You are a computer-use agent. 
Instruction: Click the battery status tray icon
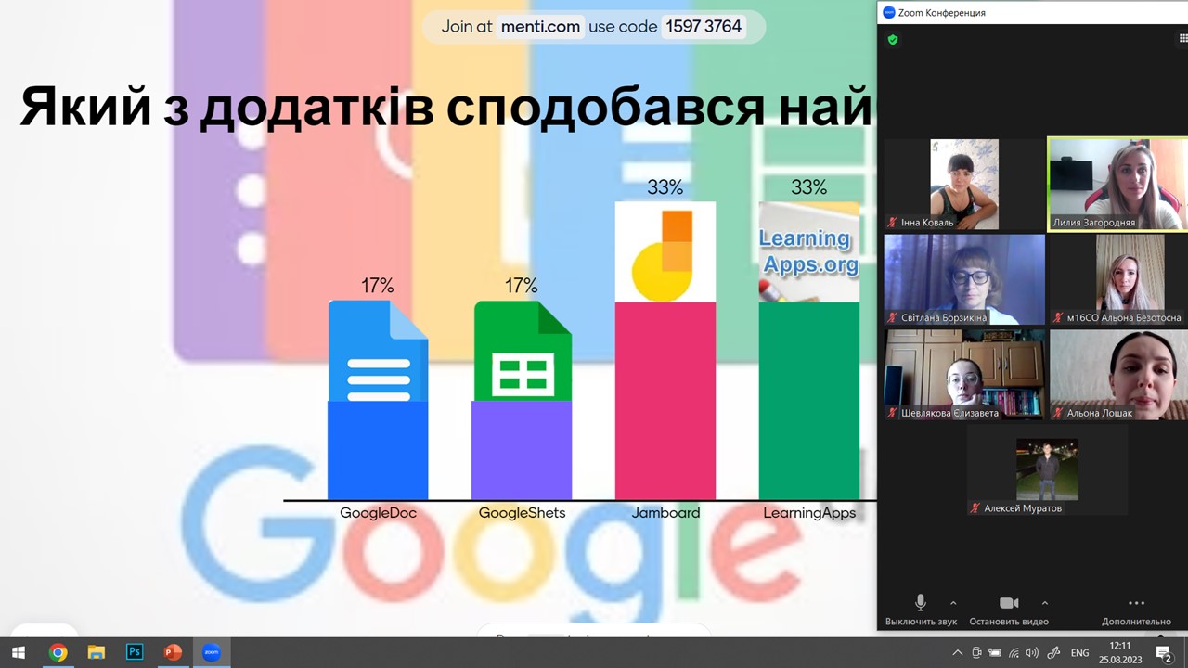(x=995, y=652)
